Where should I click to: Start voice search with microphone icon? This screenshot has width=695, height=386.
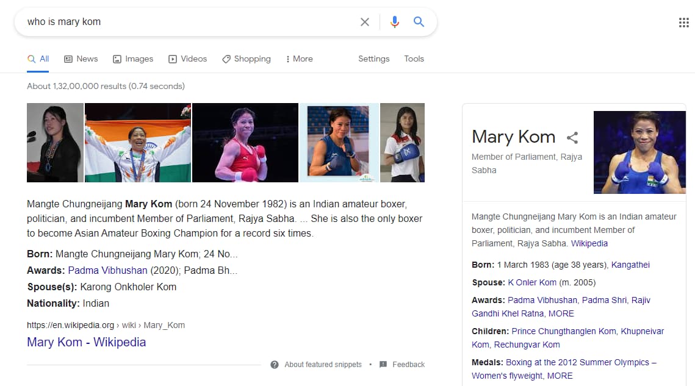coord(394,22)
